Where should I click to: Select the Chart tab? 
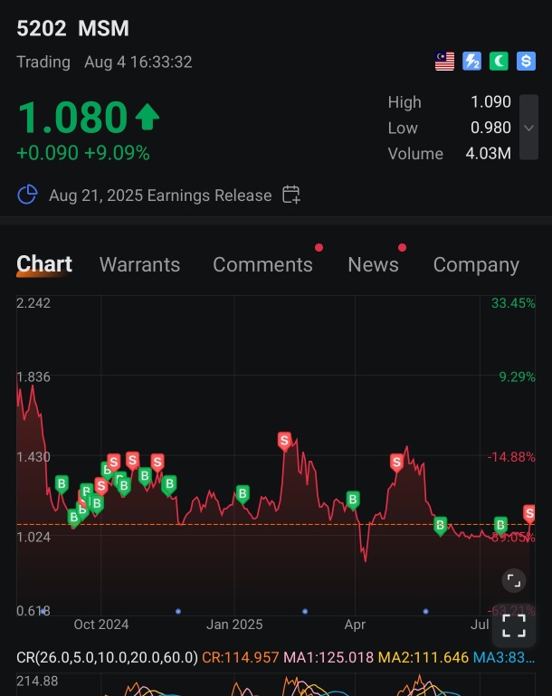click(44, 264)
